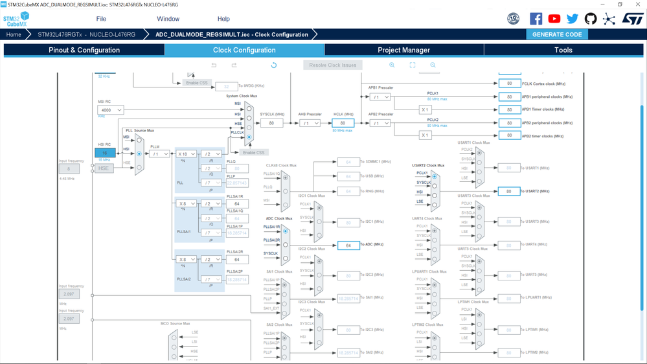Select PLLSAI1R in the ADC Clock Mux

pyautogui.click(x=286, y=231)
